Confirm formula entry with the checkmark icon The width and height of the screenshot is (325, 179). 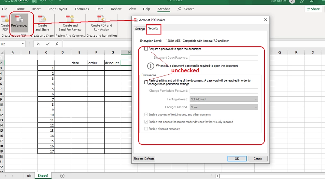tap(48, 44)
